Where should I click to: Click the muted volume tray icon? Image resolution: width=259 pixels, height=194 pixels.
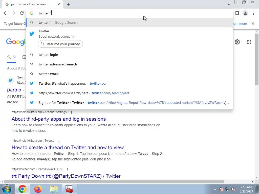click(233, 189)
